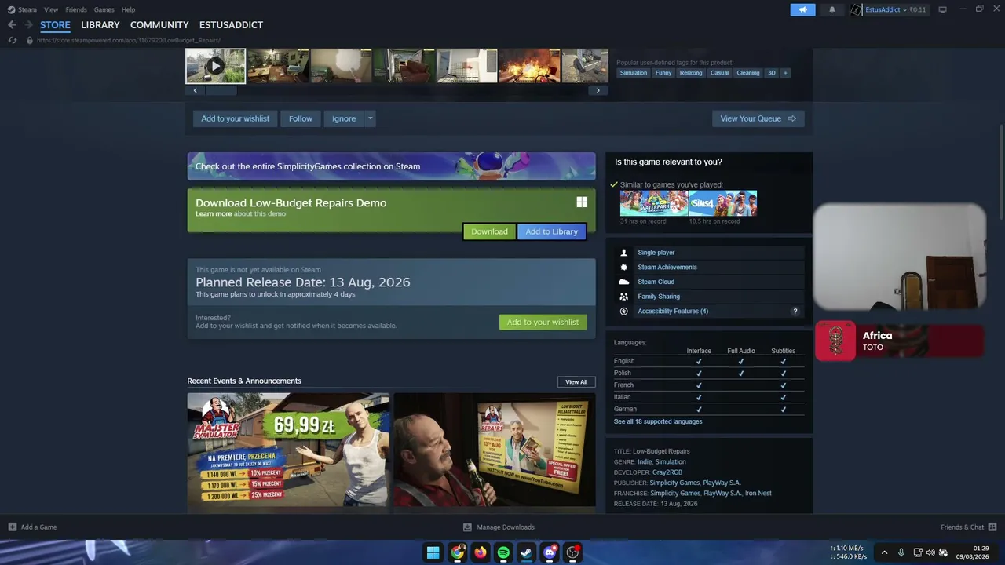Add the demo to Library

pyautogui.click(x=551, y=231)
